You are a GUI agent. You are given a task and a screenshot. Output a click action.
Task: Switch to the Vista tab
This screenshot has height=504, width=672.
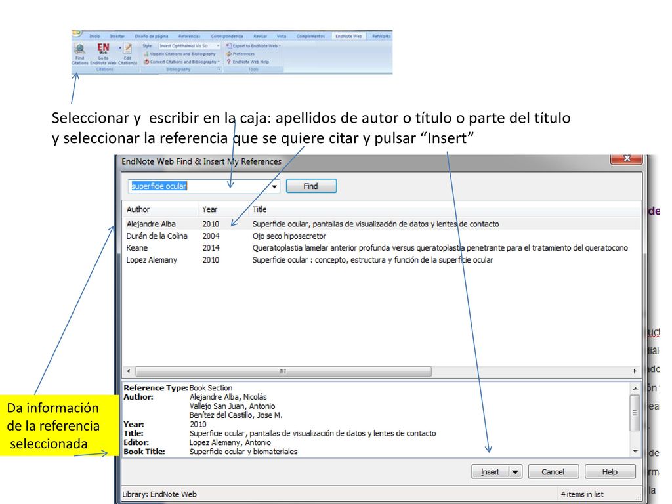pyautogui.click(x=281, y=37)
